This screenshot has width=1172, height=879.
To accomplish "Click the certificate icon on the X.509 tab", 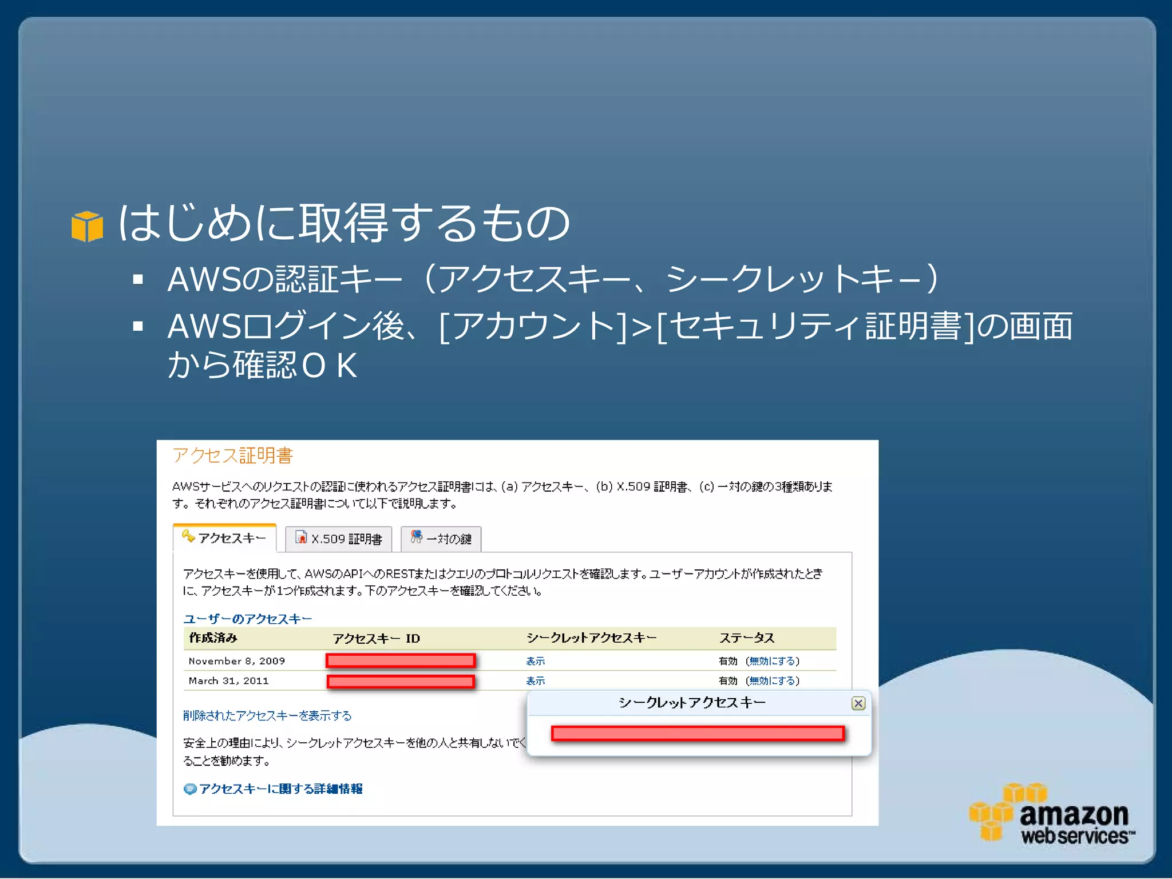I will [x=301, y=537].
